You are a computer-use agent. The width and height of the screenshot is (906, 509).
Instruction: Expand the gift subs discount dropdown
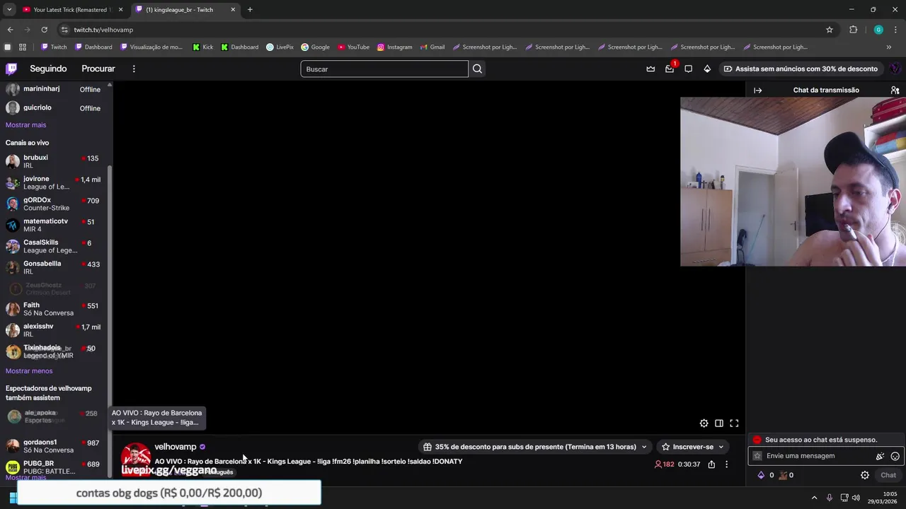pyautogui.click(x=643, y=447)
